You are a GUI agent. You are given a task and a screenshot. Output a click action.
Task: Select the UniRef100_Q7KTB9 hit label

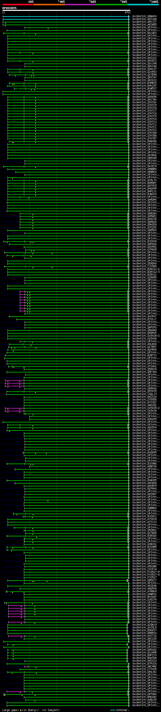point(144,133)
